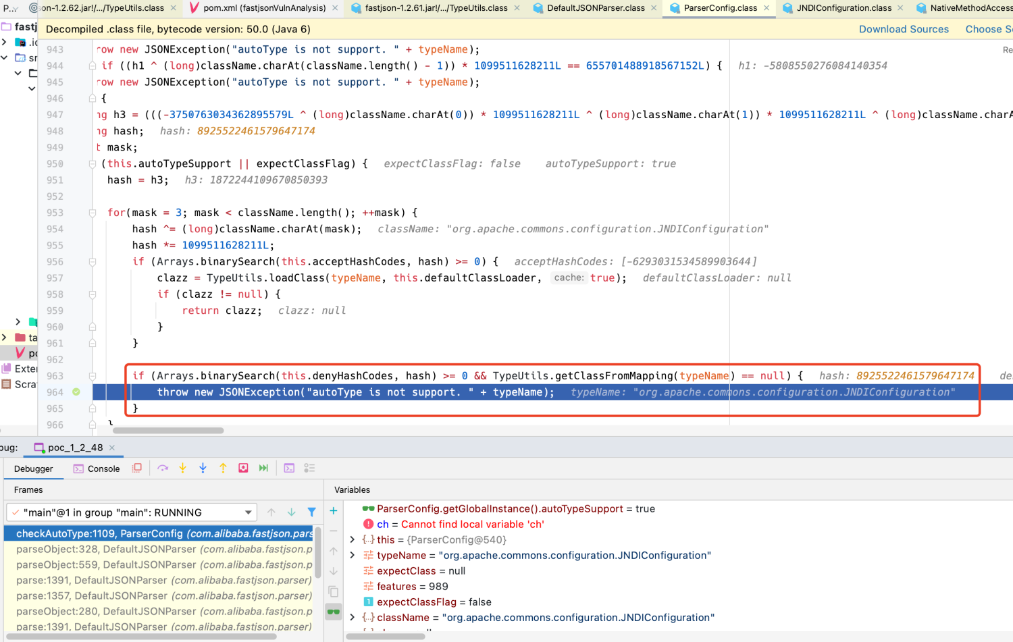The image size is (1013, 642).
Task: Collapse the code fold at line 950
Action: [x=93, y=163]
